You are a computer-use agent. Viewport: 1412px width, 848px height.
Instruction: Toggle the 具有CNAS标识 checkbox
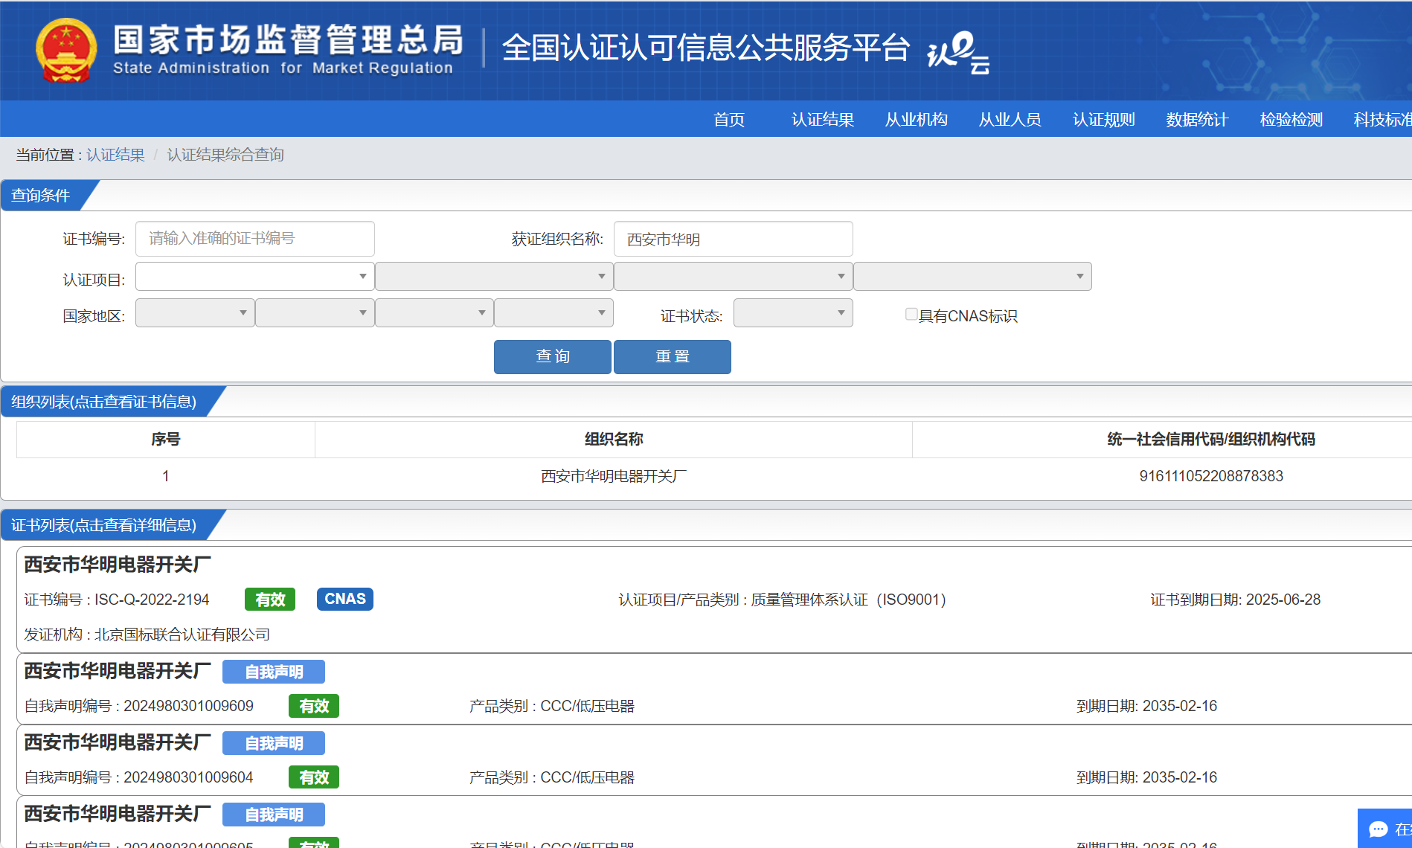(911, 314)
